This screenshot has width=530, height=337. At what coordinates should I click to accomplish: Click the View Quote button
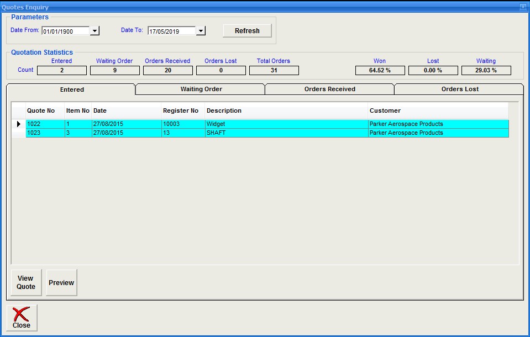click(26, 282)
